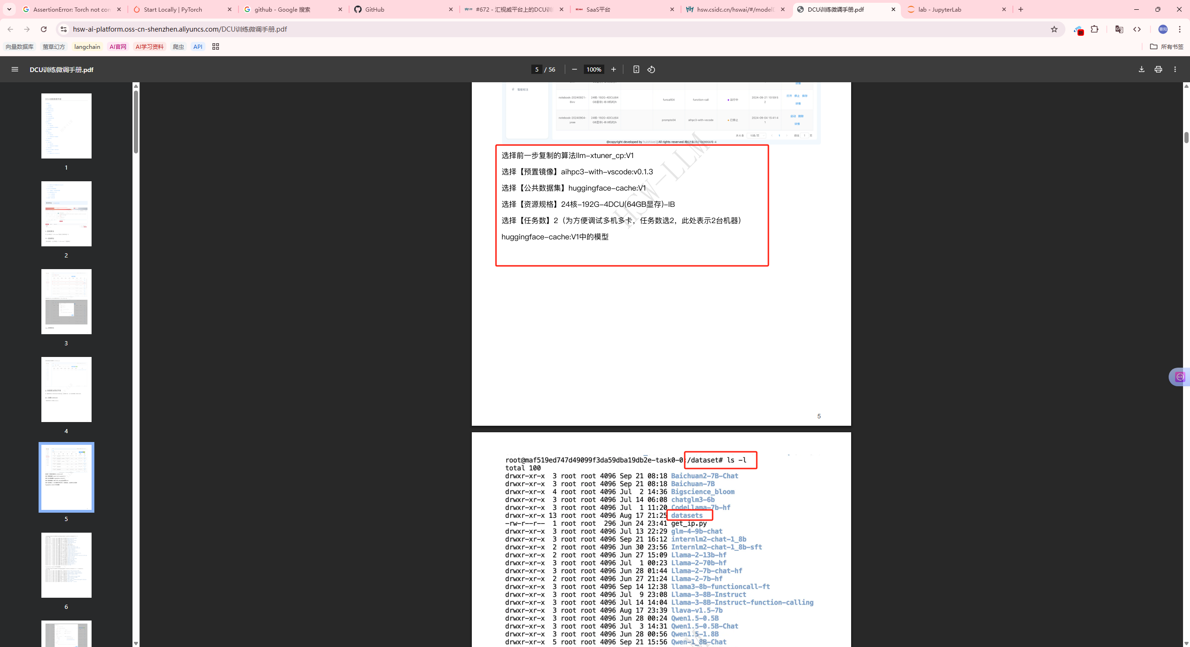The height and width of the screenshot is (647, 1190).
Task: Expand the tab search dropdown arrow
Action: point(9,9)
